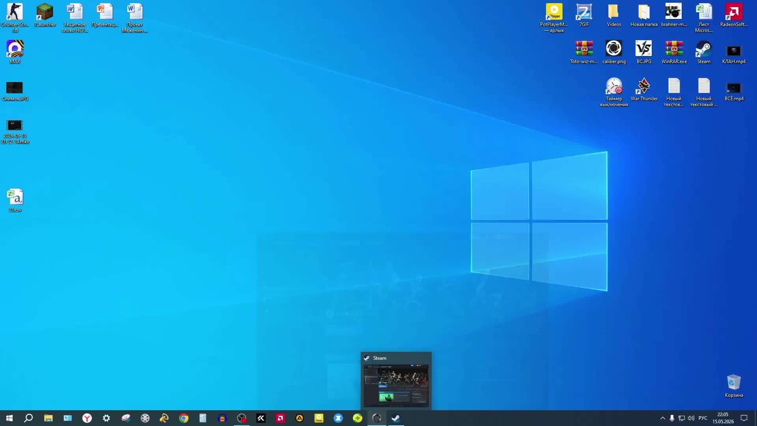Select the Новая папка folder icon
The height and width of the screenshot is (426, 757).
coord(644,16)
